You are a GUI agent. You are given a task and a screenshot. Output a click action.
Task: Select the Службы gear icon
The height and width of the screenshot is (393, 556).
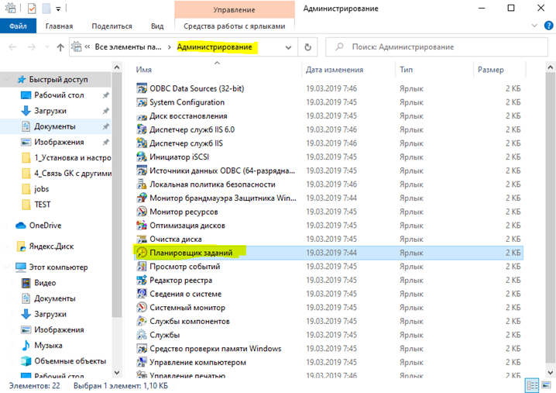click(x=142, y=335)
